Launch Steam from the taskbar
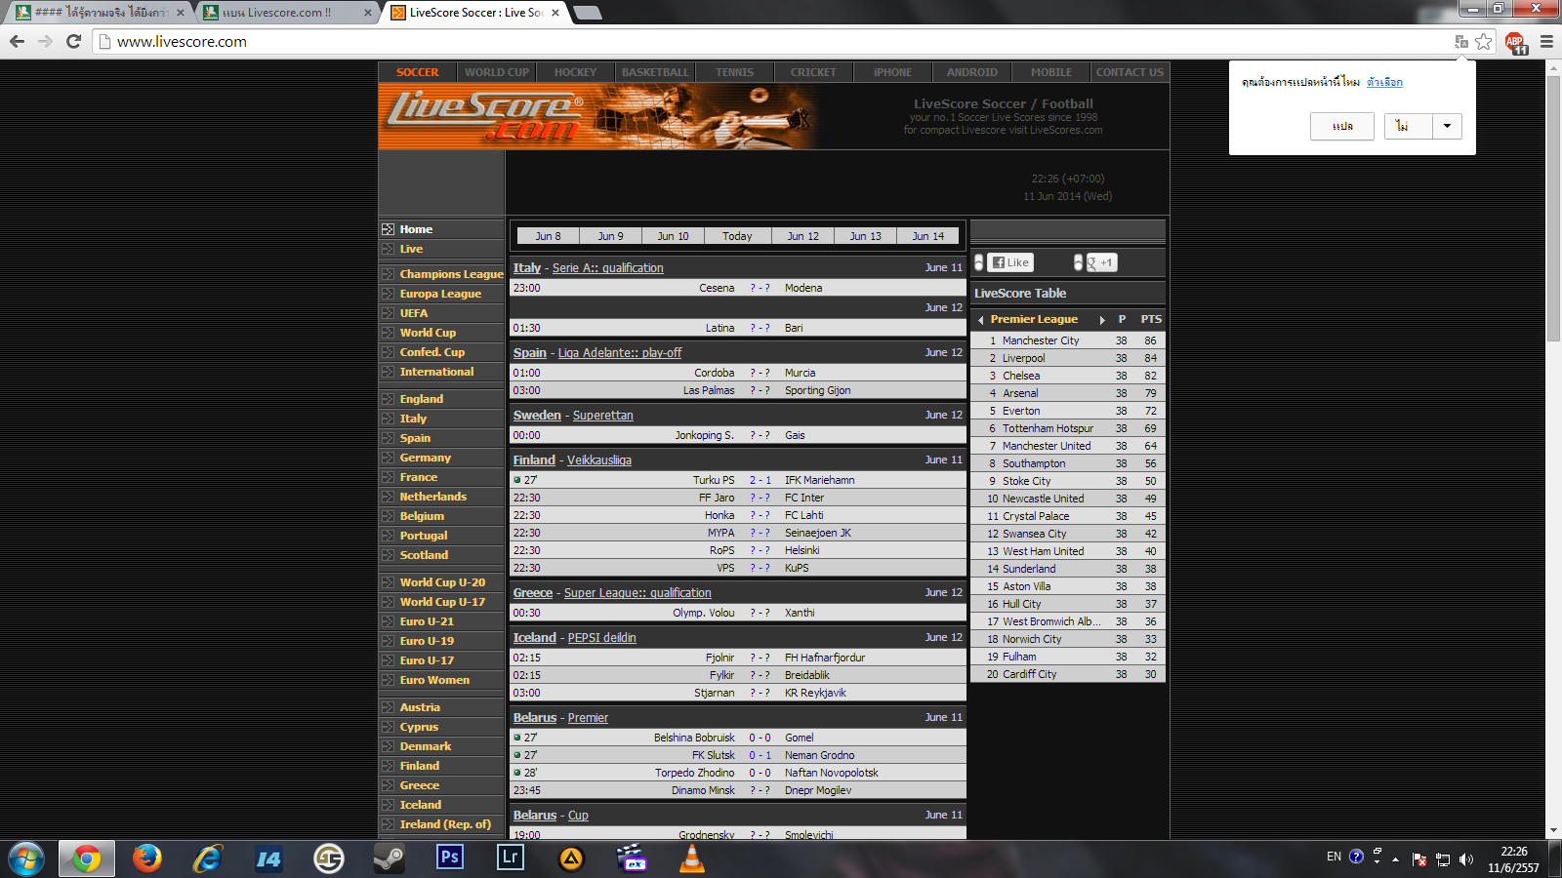This screenshot has width=1562, height=878. point(390,858)
